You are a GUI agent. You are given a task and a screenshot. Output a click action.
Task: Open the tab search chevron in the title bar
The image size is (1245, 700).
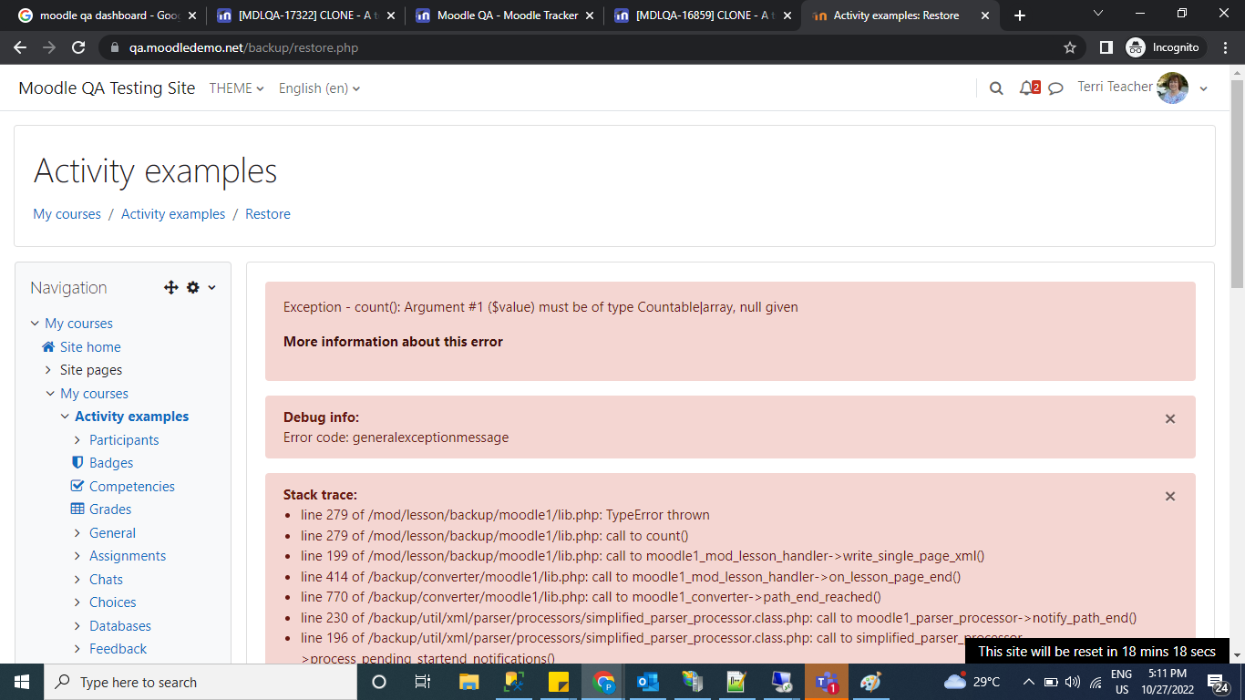click(x=1098, y=14)
